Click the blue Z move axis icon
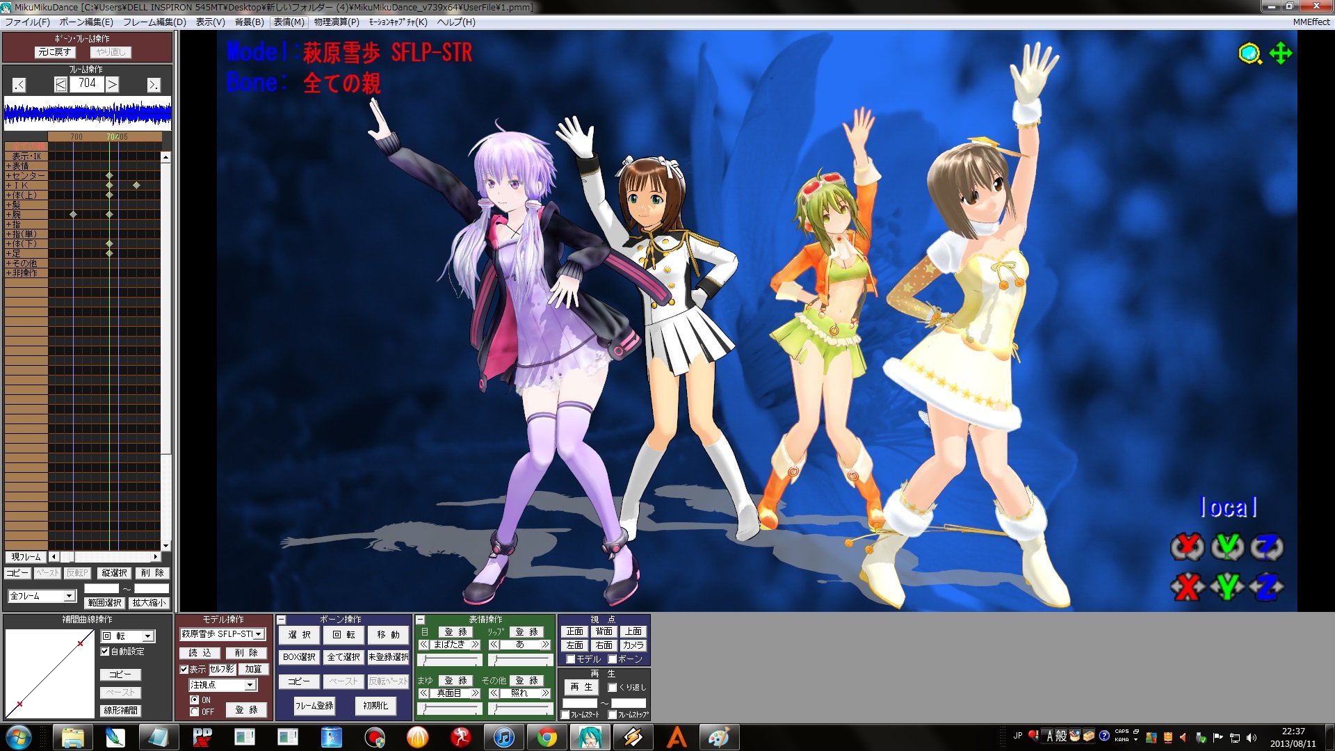 [1267, 587]
